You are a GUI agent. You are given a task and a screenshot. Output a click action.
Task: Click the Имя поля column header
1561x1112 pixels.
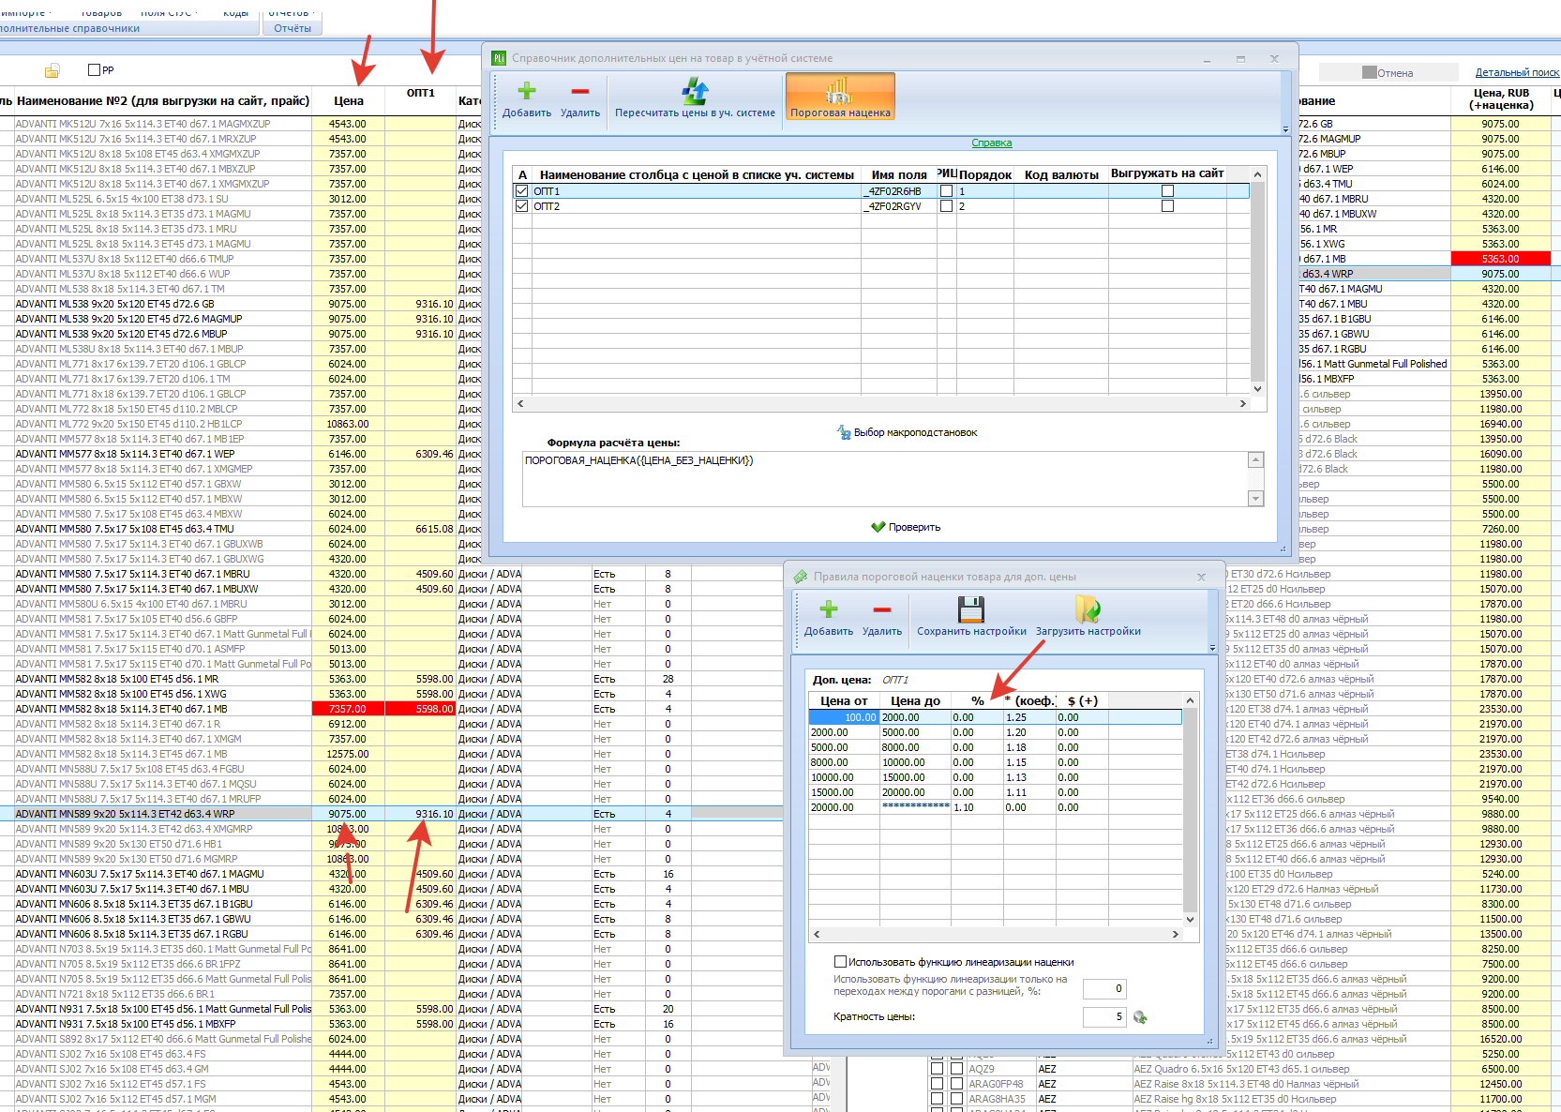click(899, 174)
